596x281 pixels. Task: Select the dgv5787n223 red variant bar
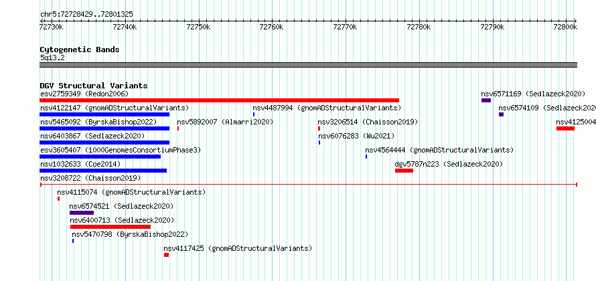(x=404, y=171)
